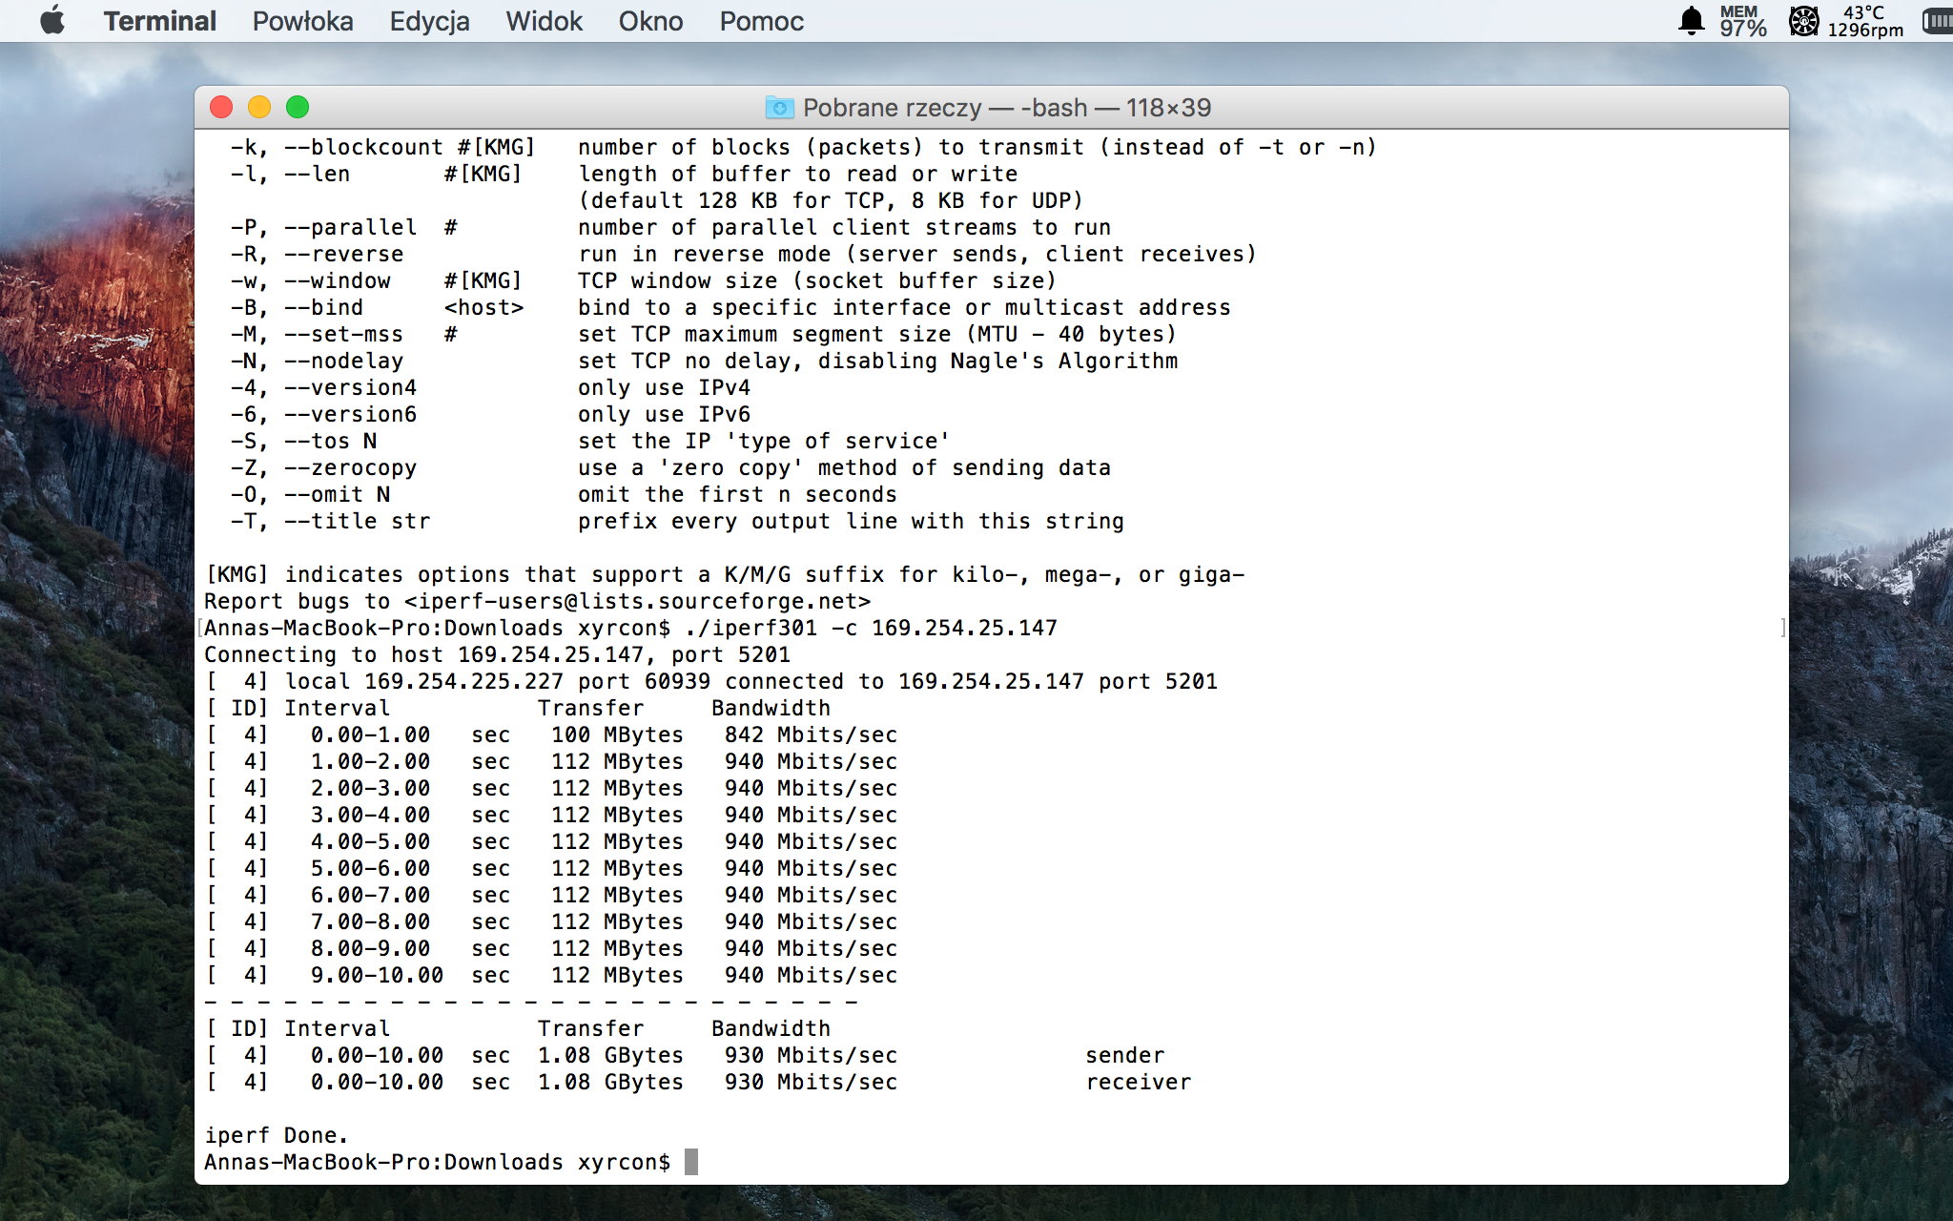Click the window title 'Pobrane rzeczy — -bash — 118×39'
This screenshot has width=1953, height=1221.
point(1007,108)
